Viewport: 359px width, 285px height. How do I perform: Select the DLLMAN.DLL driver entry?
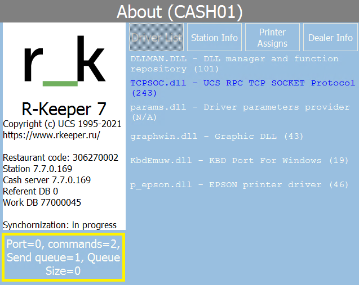(234, 64)
